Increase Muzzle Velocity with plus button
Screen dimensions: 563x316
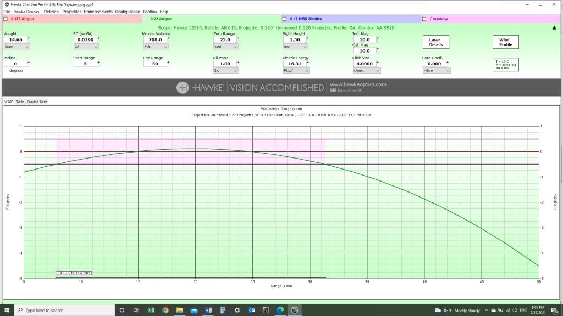pos(168,38)
